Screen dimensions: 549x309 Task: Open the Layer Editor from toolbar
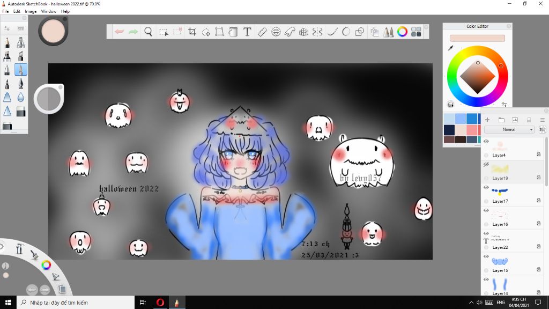[x=375, y=32]
